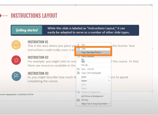Click the paste picture clipboard icon
Viewport: 158px width, 115px height.
(83, 61)
